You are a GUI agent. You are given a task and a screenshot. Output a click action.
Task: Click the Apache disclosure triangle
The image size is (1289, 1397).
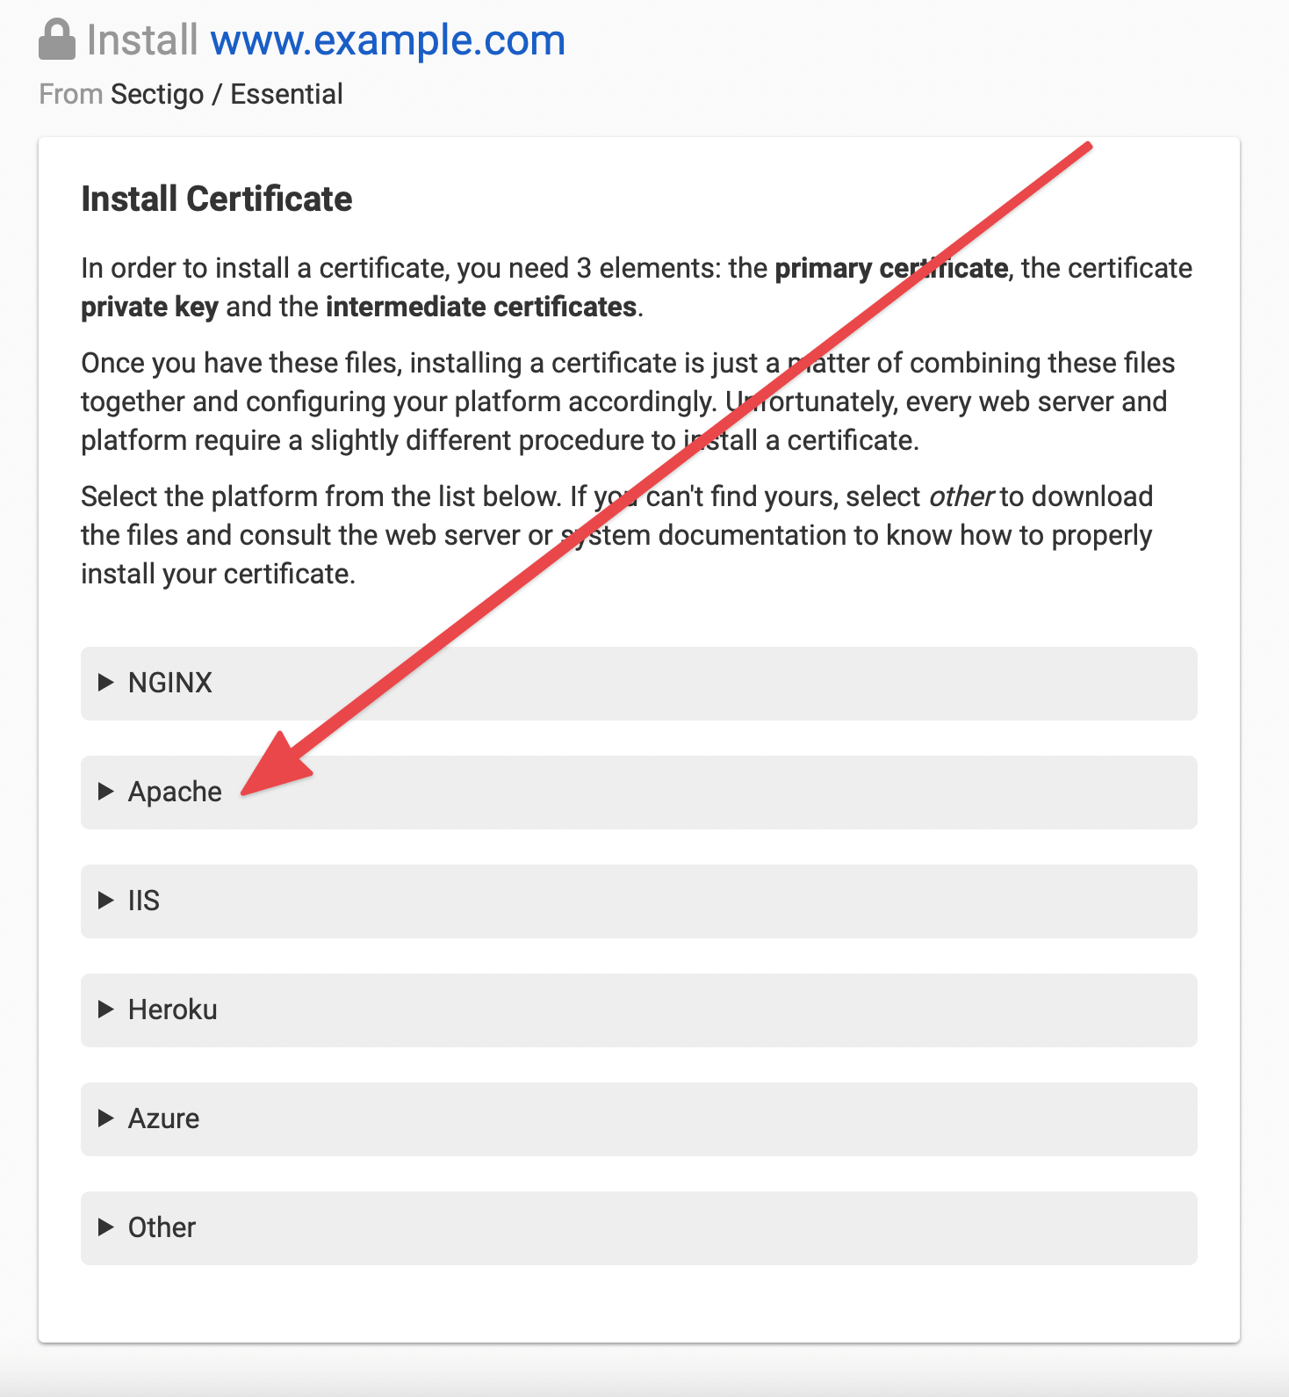[x=106, y=792]
